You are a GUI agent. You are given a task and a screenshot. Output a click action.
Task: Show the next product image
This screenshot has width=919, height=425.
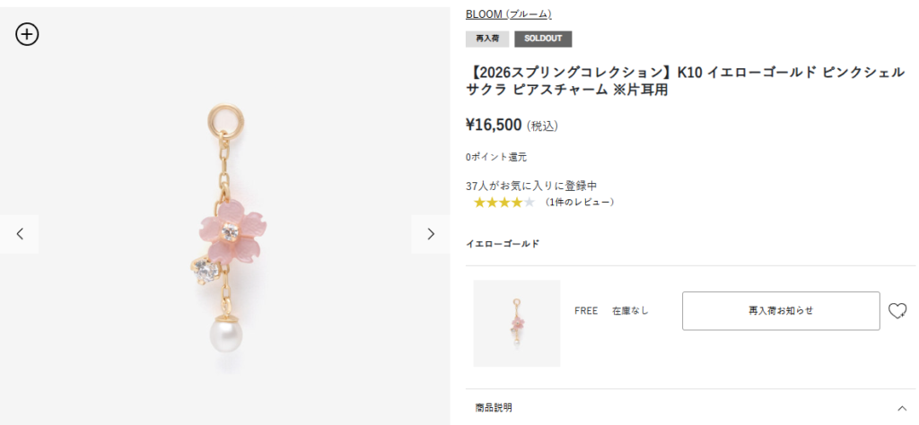[x=431, y=234]
